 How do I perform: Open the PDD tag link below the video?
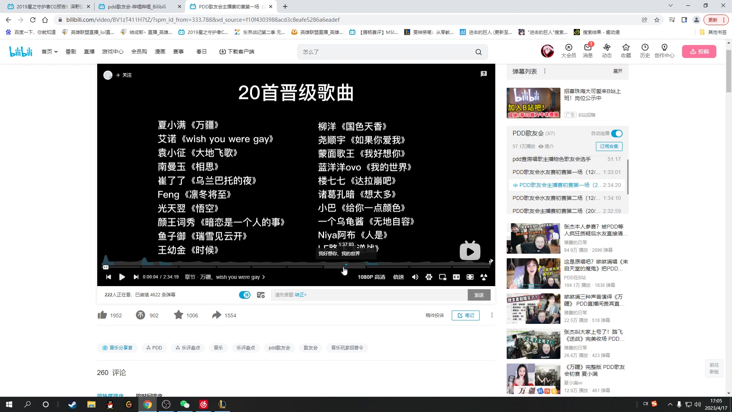coord(154,348)
